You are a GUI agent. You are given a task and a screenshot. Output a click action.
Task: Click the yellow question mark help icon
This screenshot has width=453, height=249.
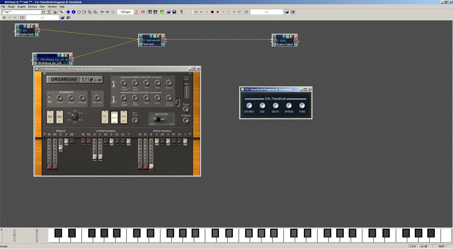pyautogui.click(x=181, y=12)
